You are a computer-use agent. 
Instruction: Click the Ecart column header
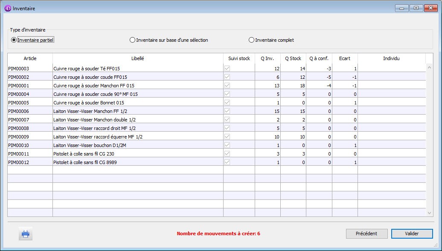[x=344, y=58]
